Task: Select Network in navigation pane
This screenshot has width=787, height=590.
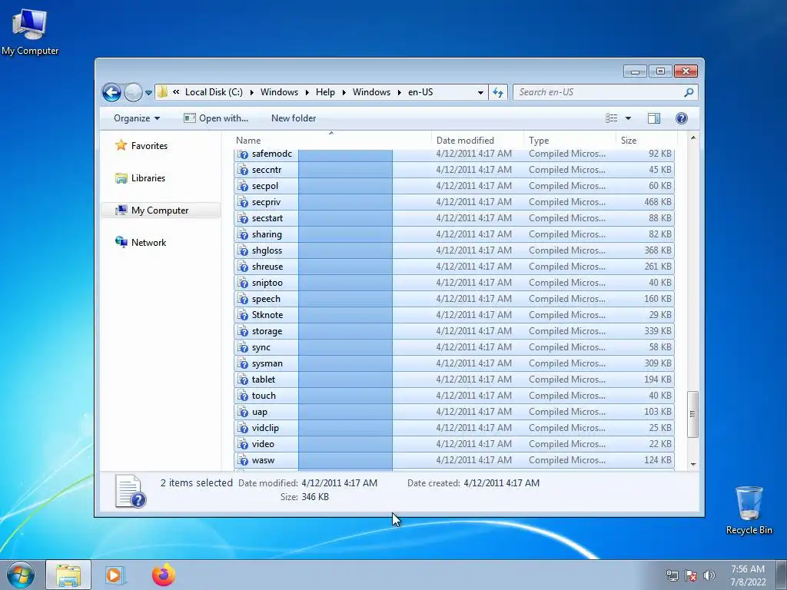Action: click(148, 243)
